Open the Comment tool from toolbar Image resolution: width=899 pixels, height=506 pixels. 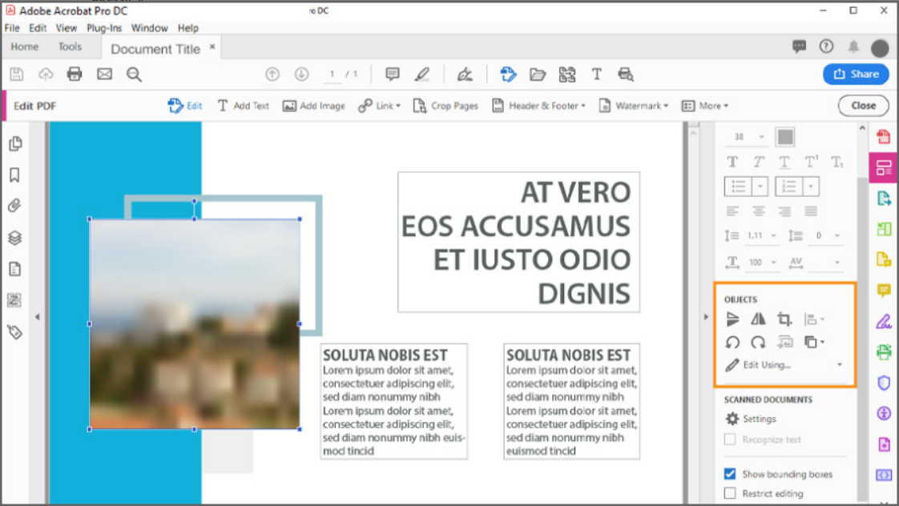(391, 74)
